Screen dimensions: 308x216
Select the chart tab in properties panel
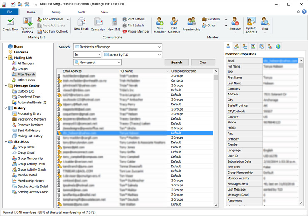[270, 47]
